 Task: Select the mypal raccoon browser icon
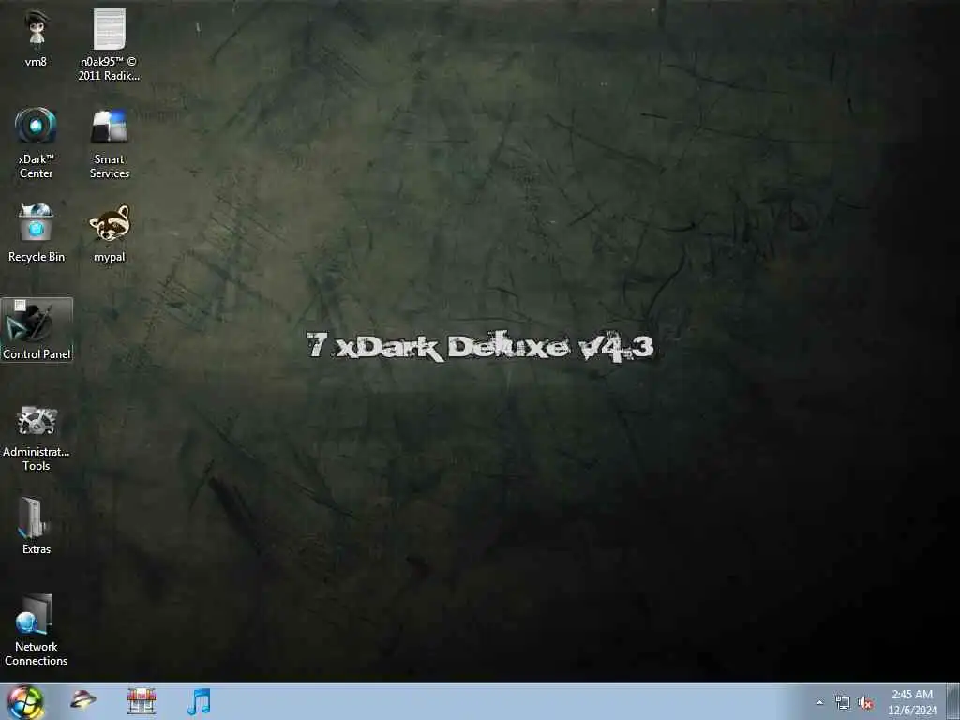(110, 232)
